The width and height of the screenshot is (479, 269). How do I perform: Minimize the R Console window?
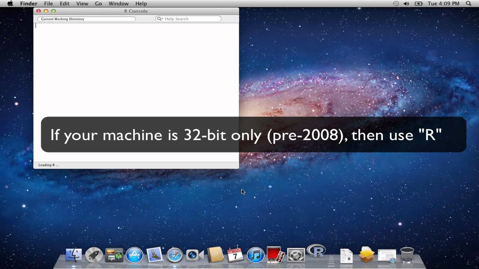pos(46,11)
